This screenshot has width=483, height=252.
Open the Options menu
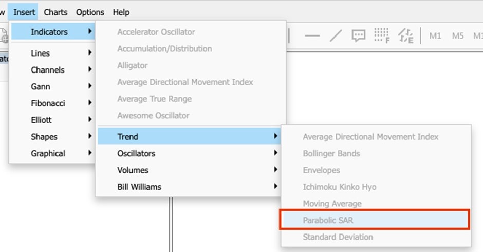tap(90, 12)
